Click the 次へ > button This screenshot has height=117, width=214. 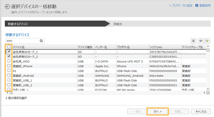pyautogui.click(x=158, y=111)
